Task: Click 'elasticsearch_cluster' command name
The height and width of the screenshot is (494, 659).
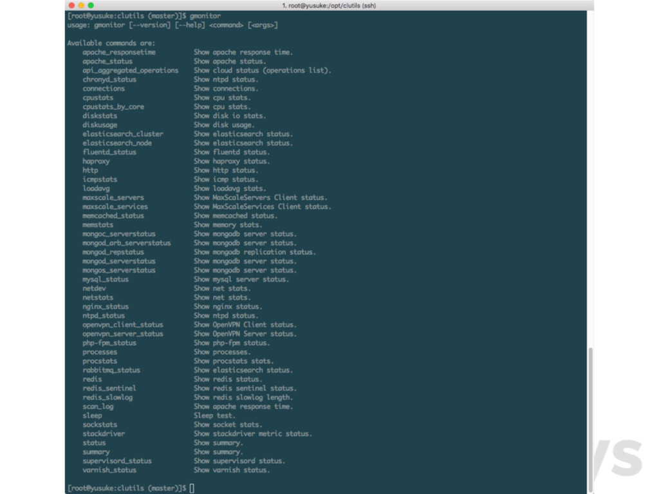Action: pos(123,134)
